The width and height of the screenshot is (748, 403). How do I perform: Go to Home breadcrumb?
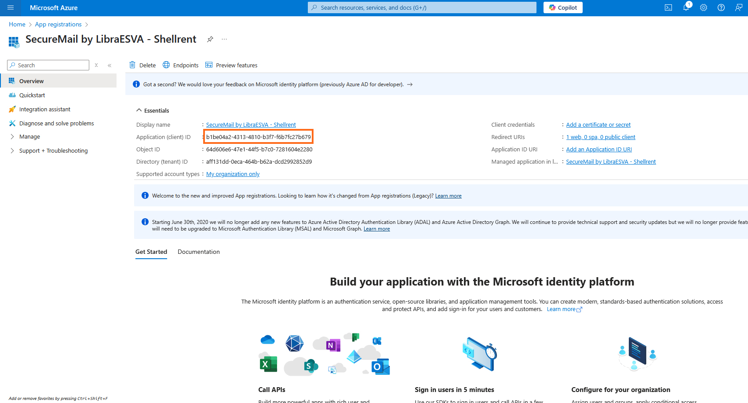pyautogui.click(x=17, y=24)
